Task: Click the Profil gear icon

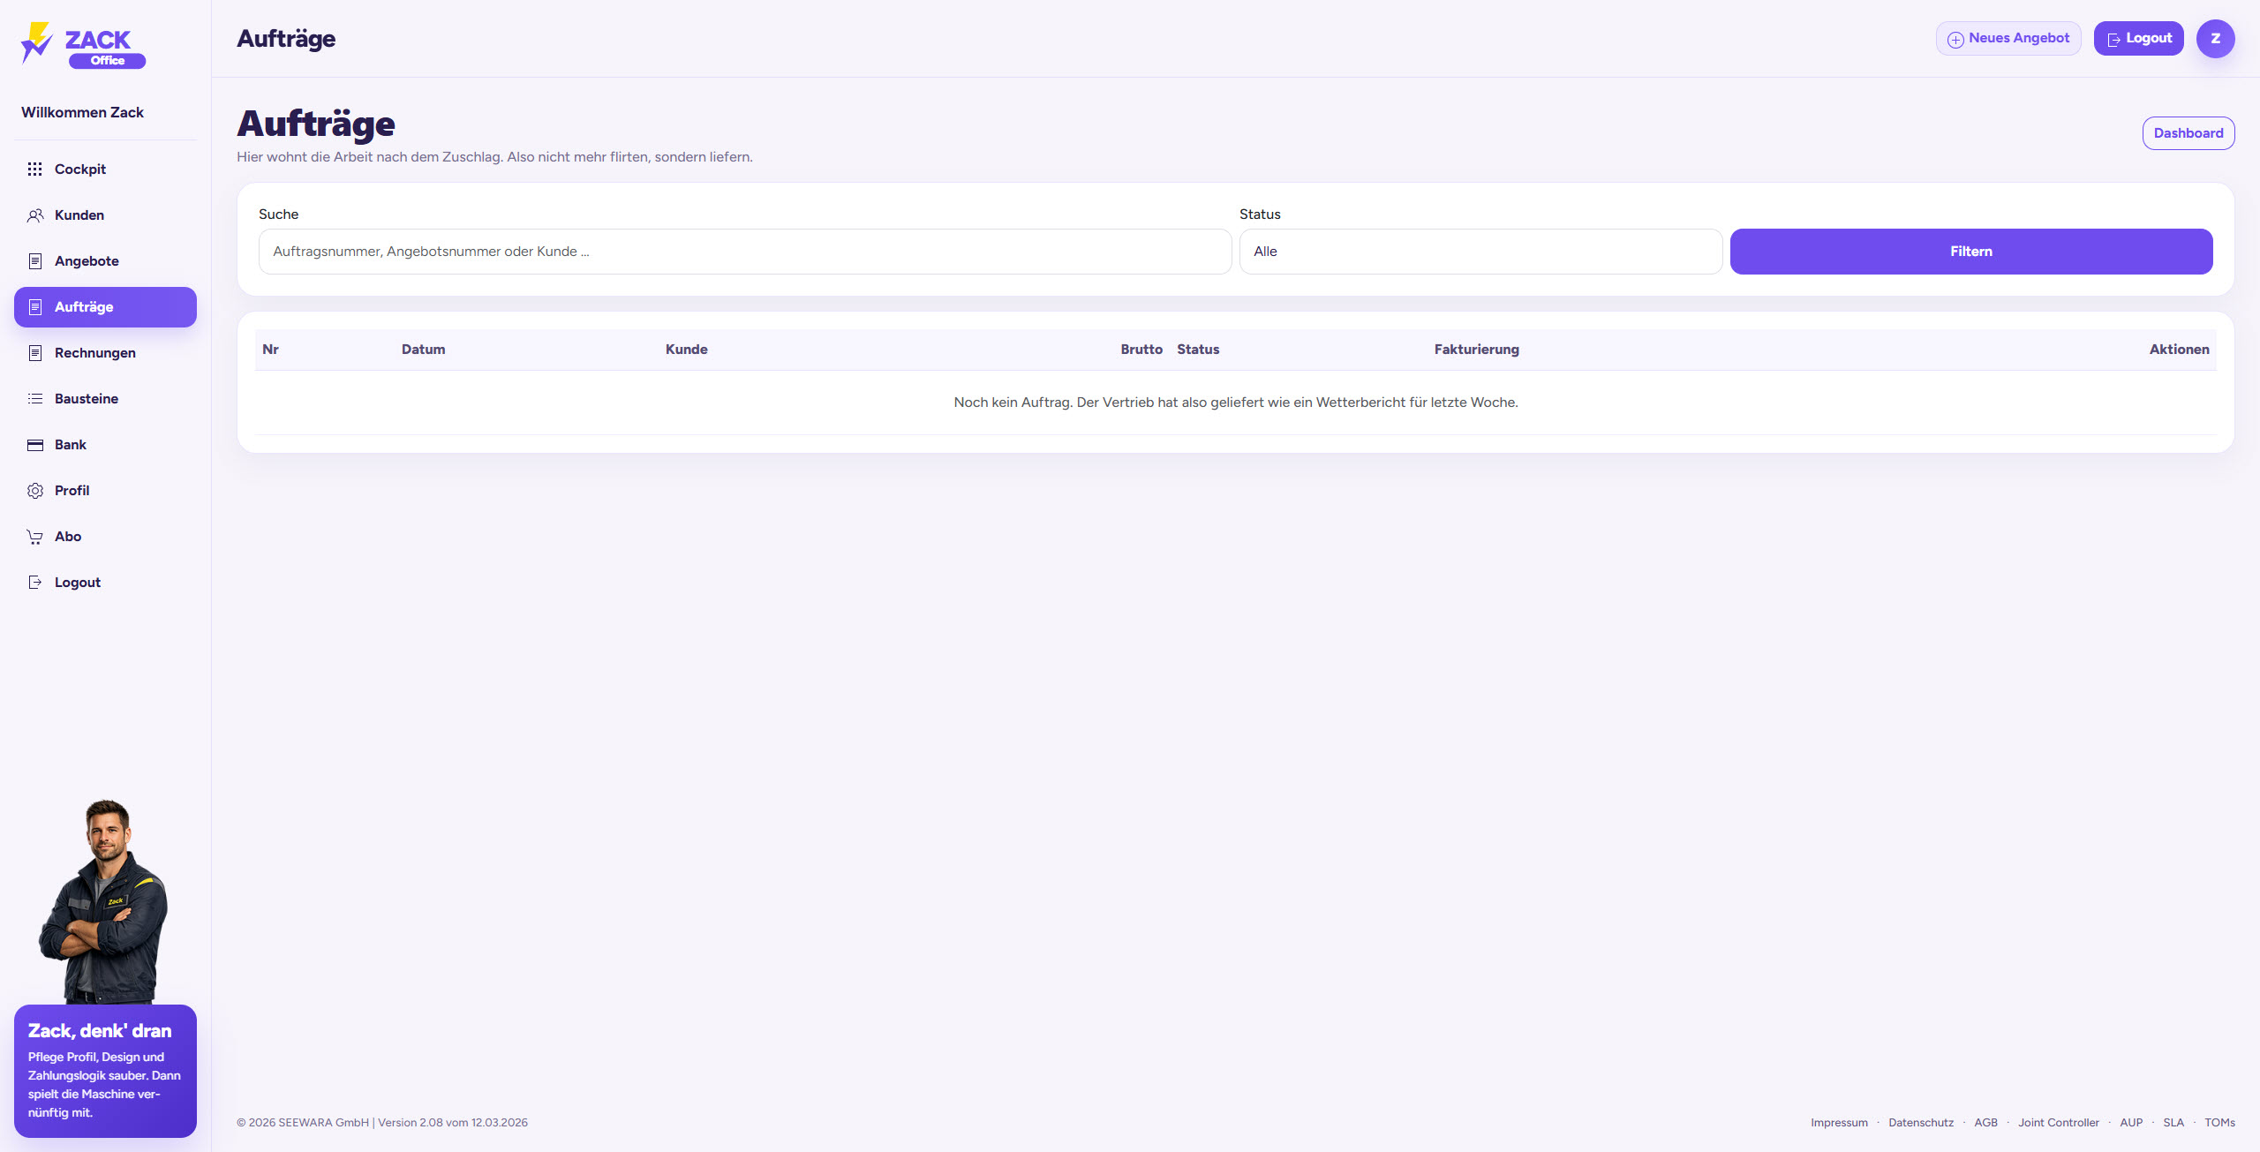Action: pos(35,491)
